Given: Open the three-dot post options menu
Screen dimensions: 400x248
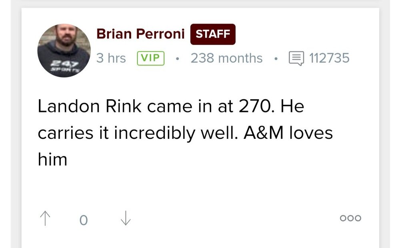Looking at the screenshot, I should pos(350,218).
